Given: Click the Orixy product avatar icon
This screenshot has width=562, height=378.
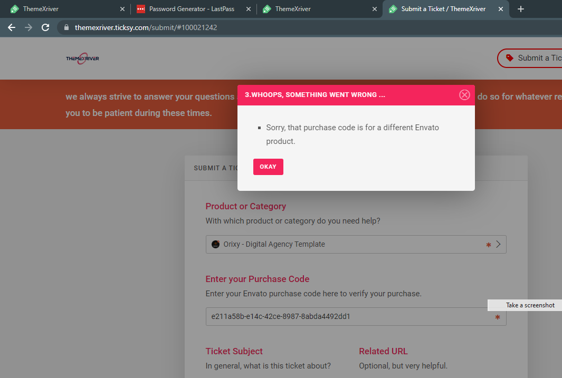Looking at the screenshot, I should tap(215, 244).
